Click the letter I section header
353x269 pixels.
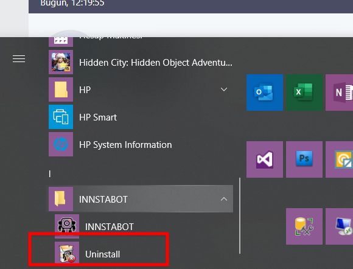(50, 174)
